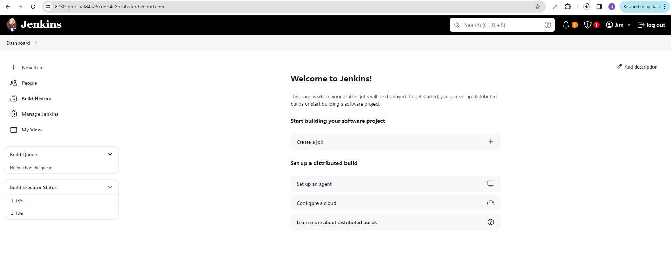This screenshot has width=671, height=258.
Task: Click the monitor icon on Set up an agent
Action: tap(491, 184)
